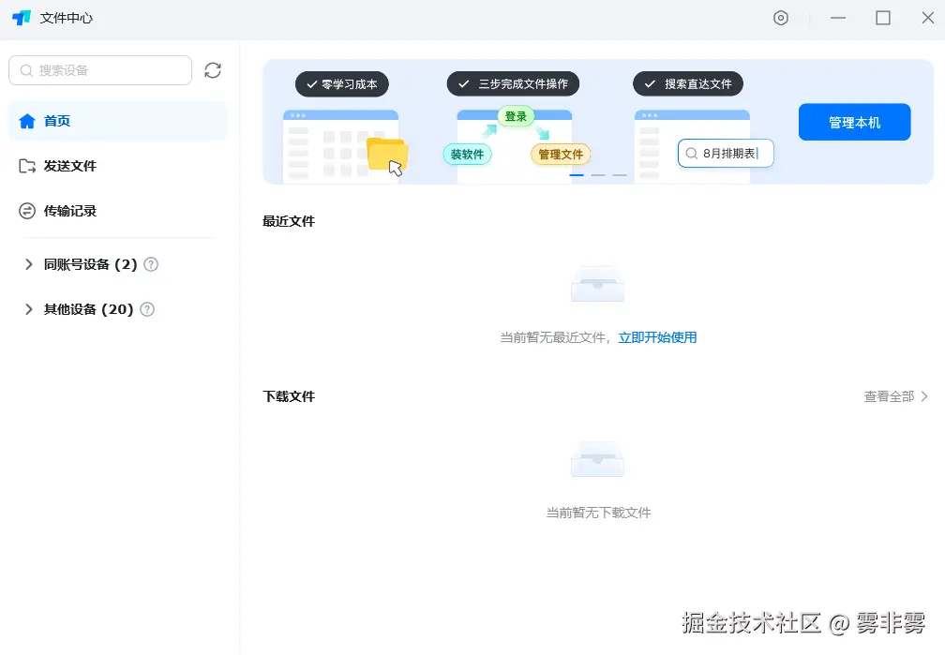
Task: Click the 8月排期表 sample search box
Action: [x=726, y=153]
